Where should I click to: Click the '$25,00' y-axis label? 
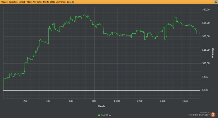[206, 23]
